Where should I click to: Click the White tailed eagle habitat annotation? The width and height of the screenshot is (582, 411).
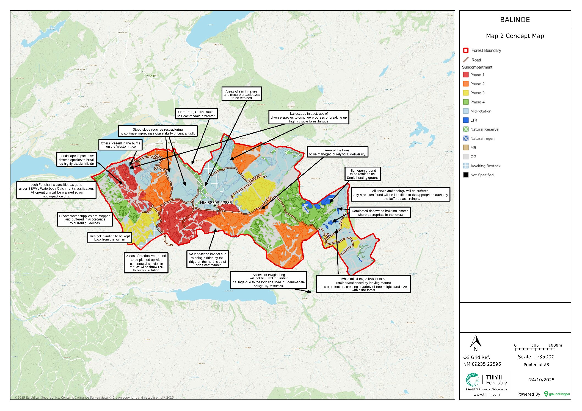[363, 284]
